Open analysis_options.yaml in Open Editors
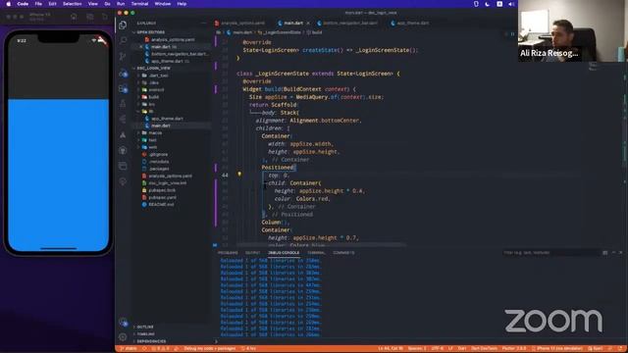This screenshot has width=628, height=353. (x=173, y=39)
